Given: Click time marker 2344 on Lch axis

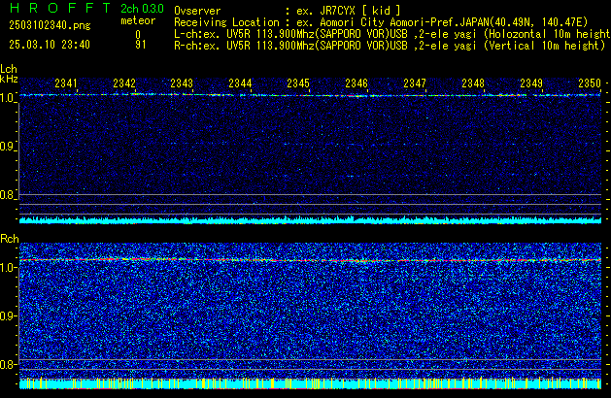Looking at the screenshot, I should [x=240, y=83].
